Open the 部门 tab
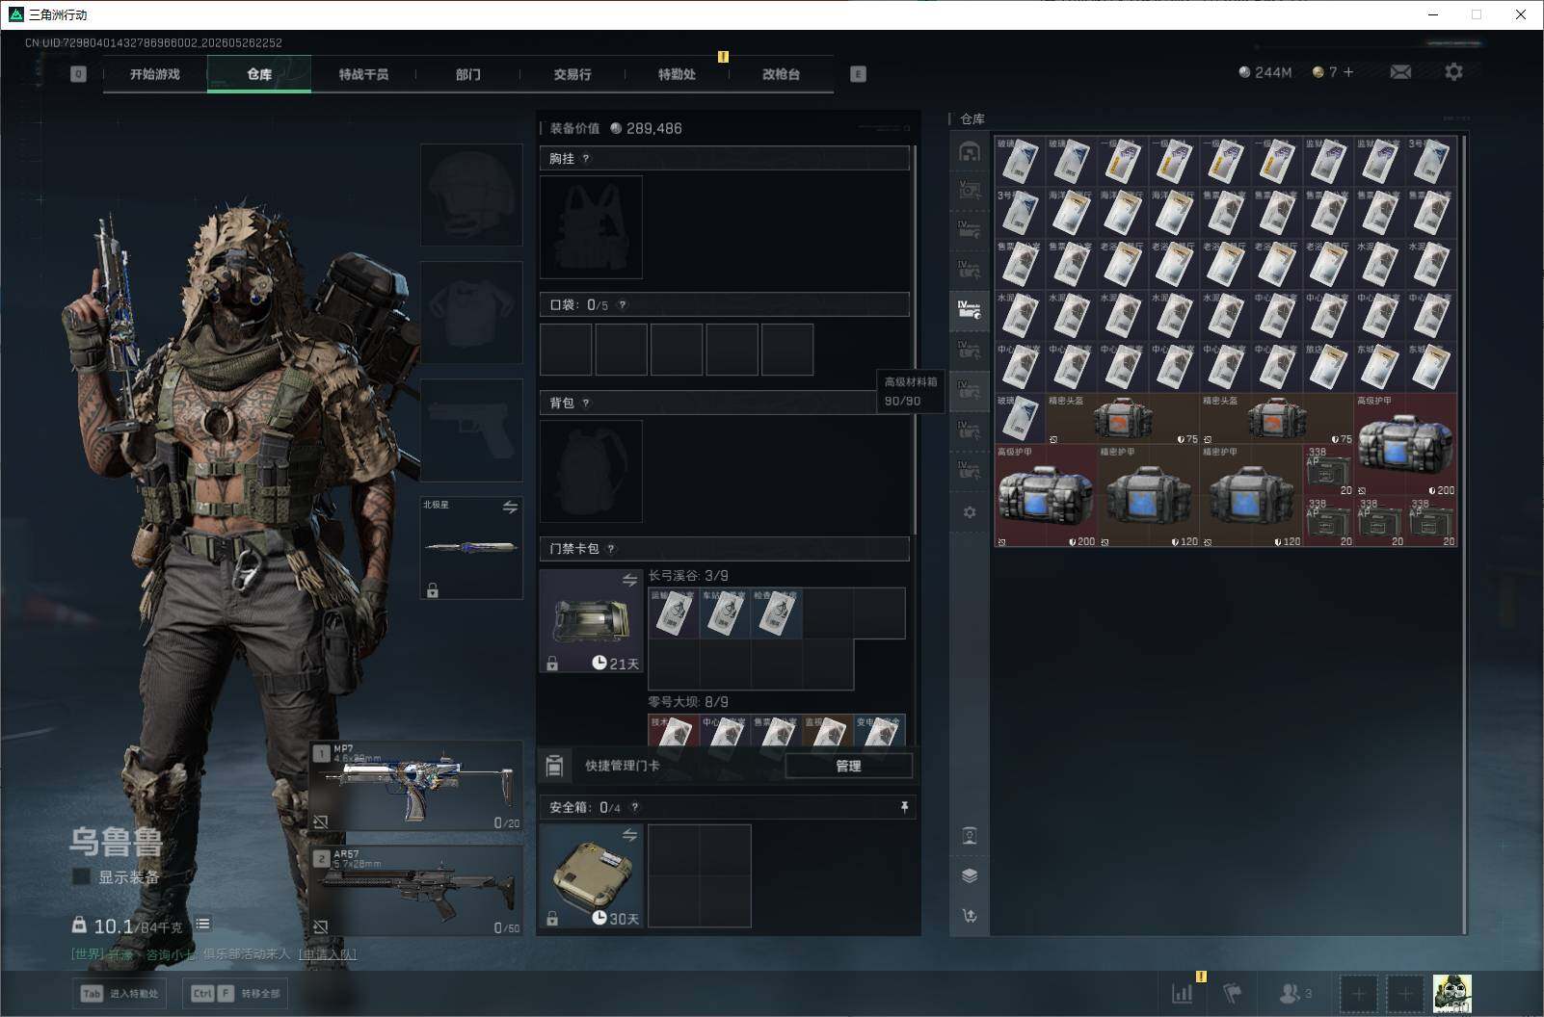1544x1017 pixels. coord(468,74)
